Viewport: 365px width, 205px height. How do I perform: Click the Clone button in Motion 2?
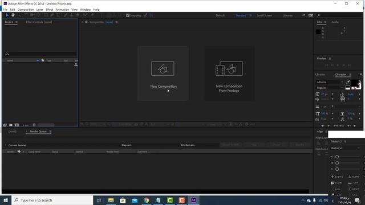pos(337,183)
